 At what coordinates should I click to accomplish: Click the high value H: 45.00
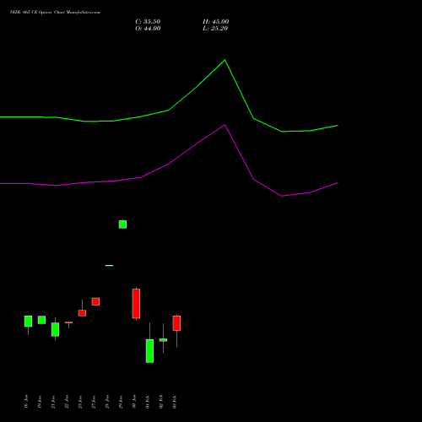[215, 22]
